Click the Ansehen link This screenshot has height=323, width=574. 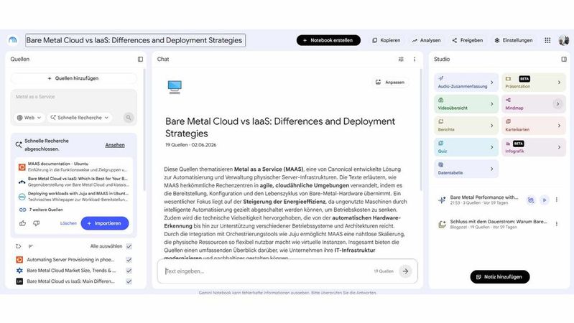115,145
